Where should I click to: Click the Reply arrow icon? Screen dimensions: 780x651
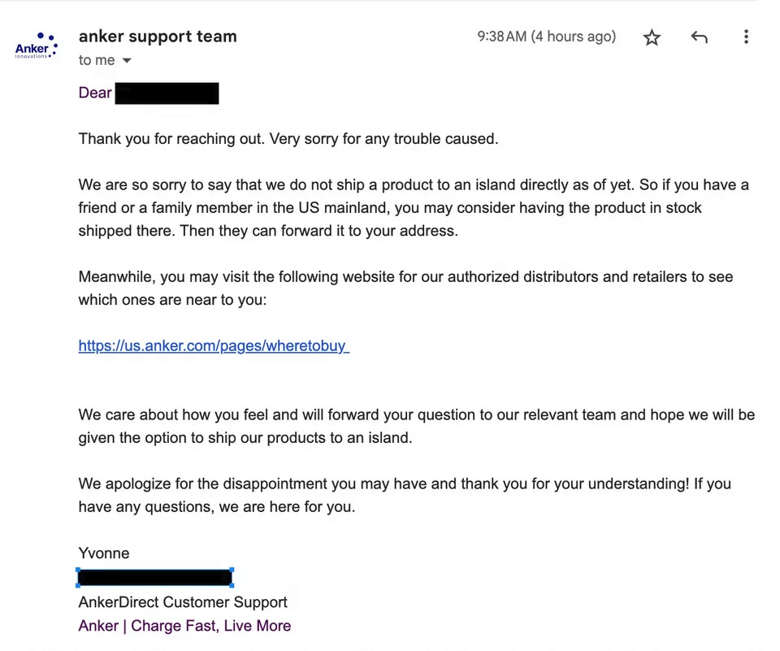tap(699, 37)
